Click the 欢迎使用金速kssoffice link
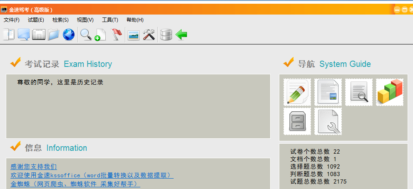 pyautogui.click(x=92, y=175)
